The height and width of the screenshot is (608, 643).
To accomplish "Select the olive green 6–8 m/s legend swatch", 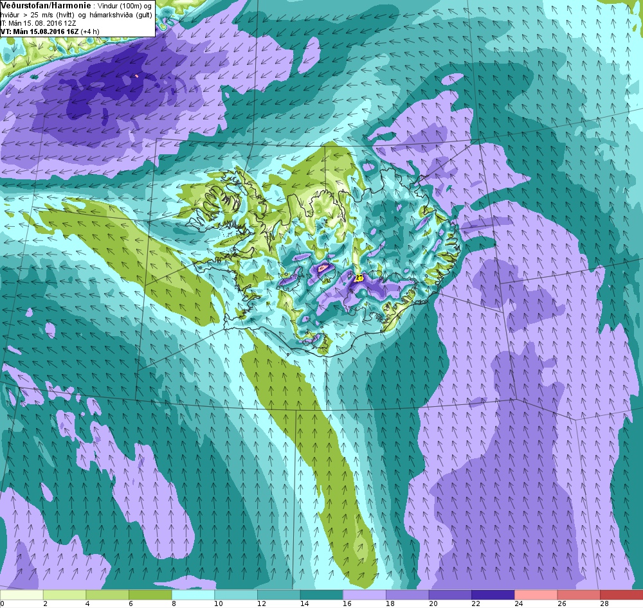I will (x=150, y=595).
